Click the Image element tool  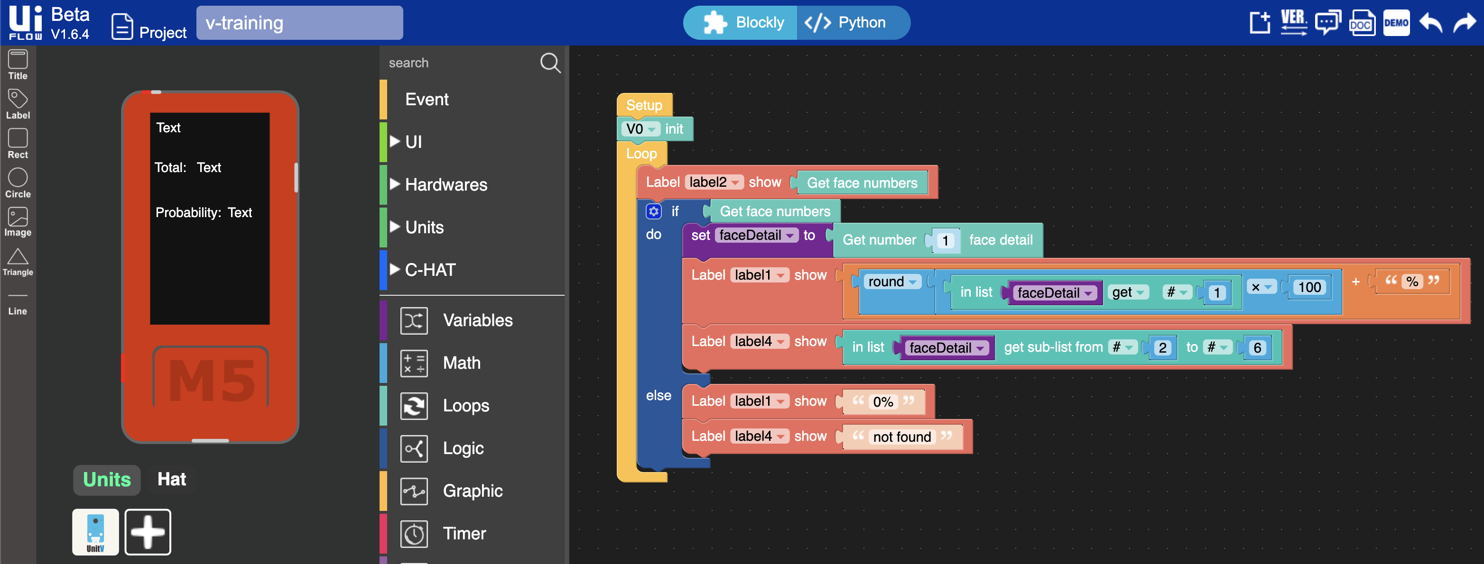pos(17,222)
